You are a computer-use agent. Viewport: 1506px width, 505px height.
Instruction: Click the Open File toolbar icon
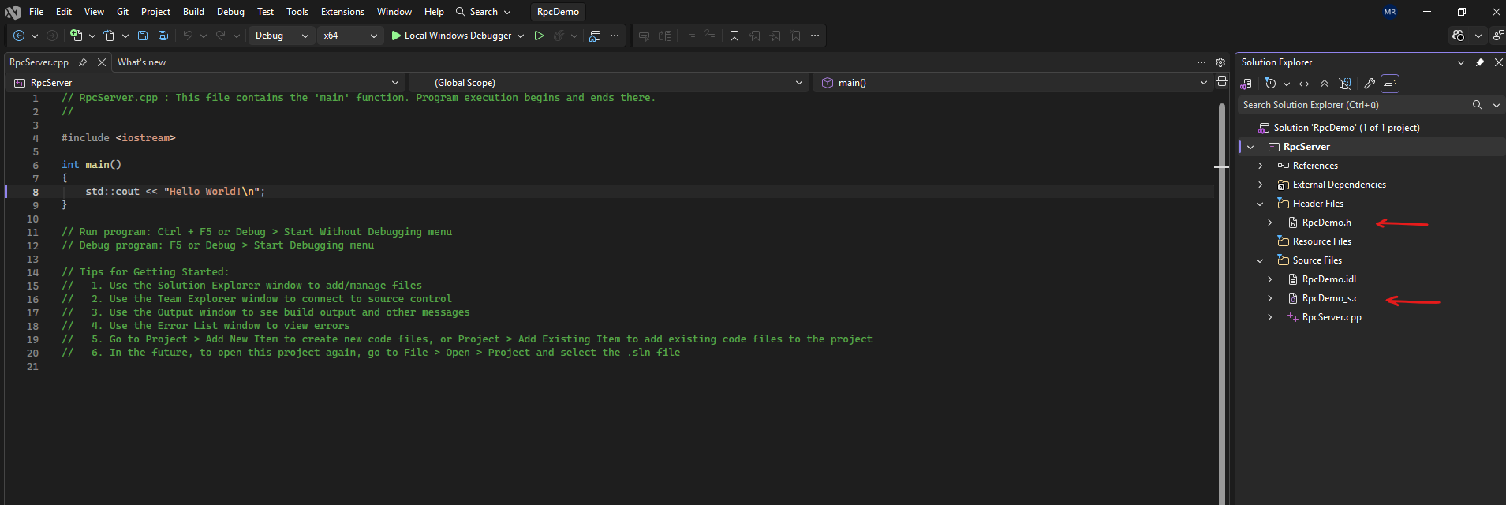point(109,36)
